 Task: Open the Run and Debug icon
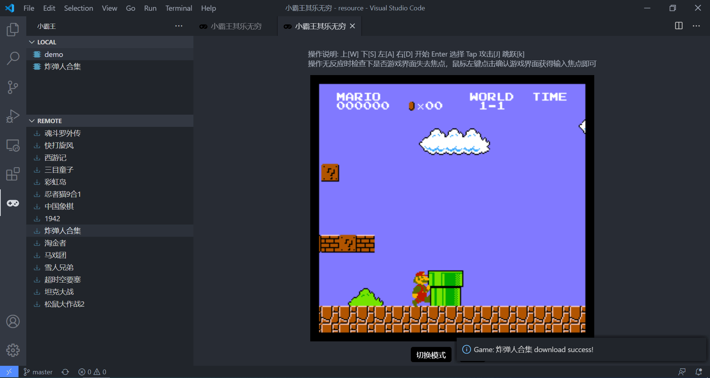[13, 116]
